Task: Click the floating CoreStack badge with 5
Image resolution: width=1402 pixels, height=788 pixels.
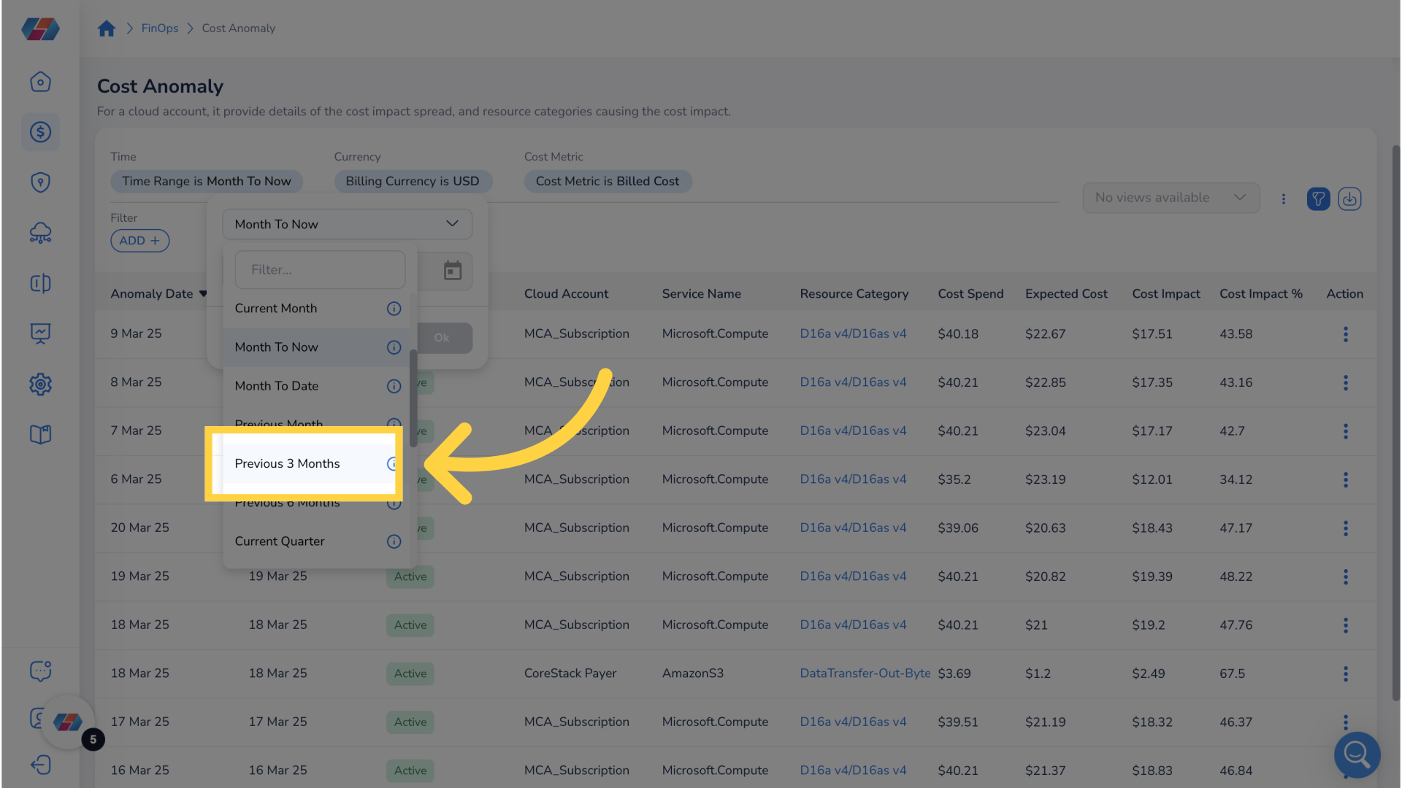Action: 69,722
